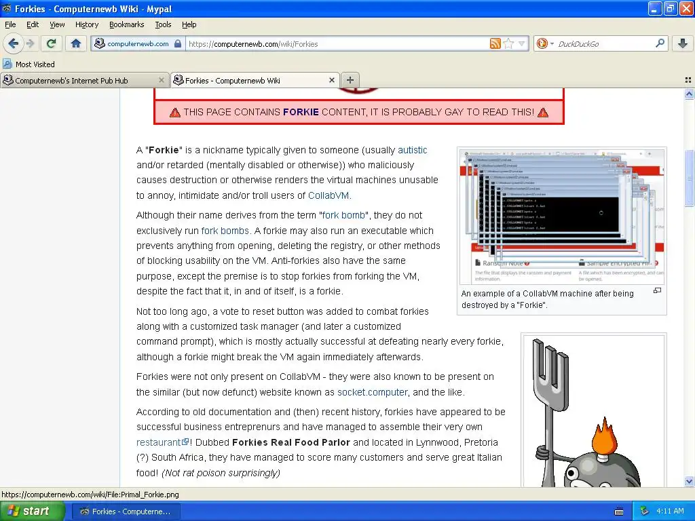Follow the 'autistic' link

pos(412,150)
